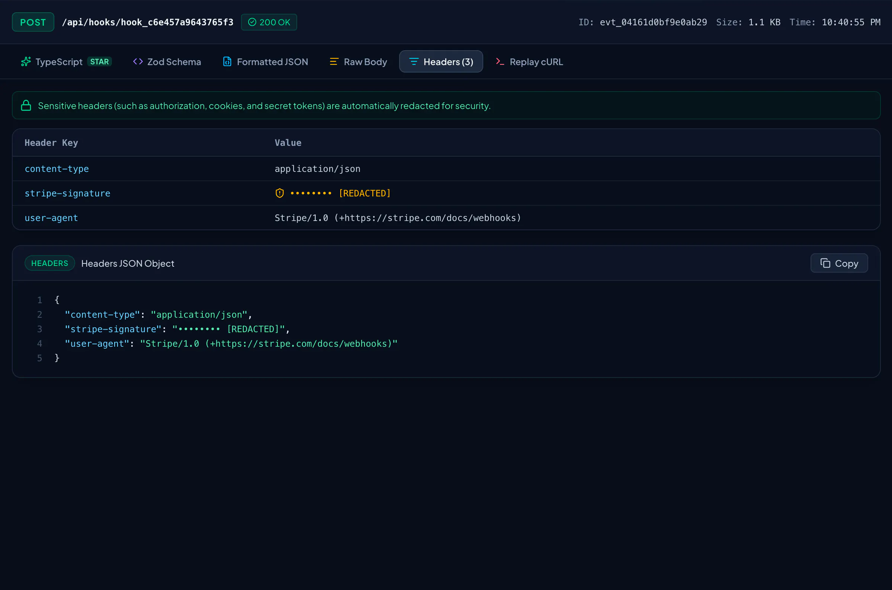Open the Formatted JSON tab
892x590 pixels.
coord(266,62)
